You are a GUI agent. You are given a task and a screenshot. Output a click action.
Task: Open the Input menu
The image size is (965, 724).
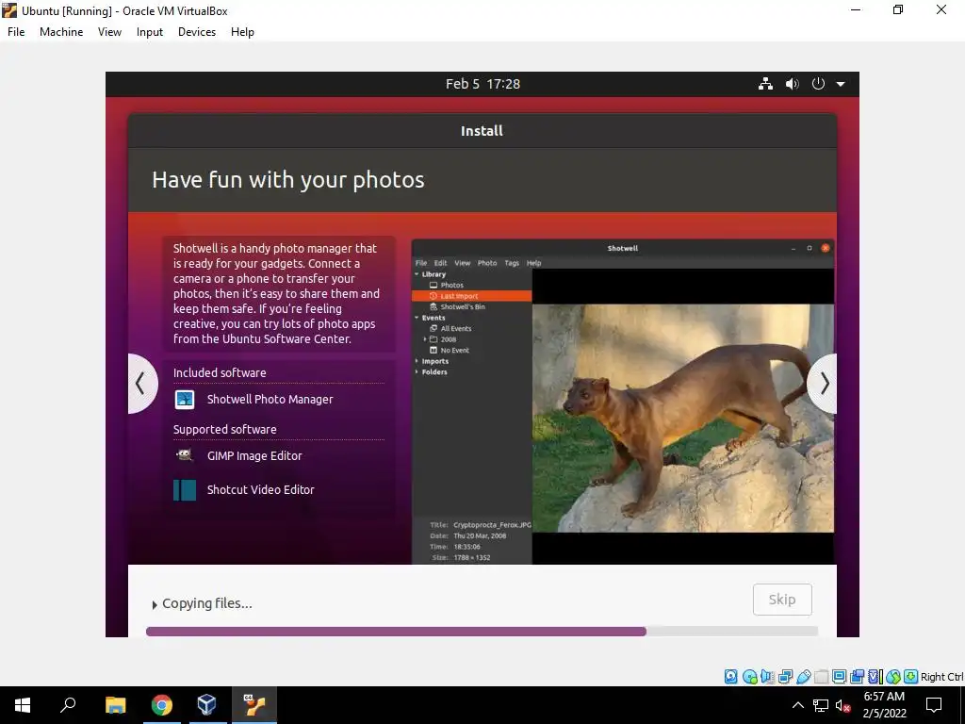tap(150, 32)
